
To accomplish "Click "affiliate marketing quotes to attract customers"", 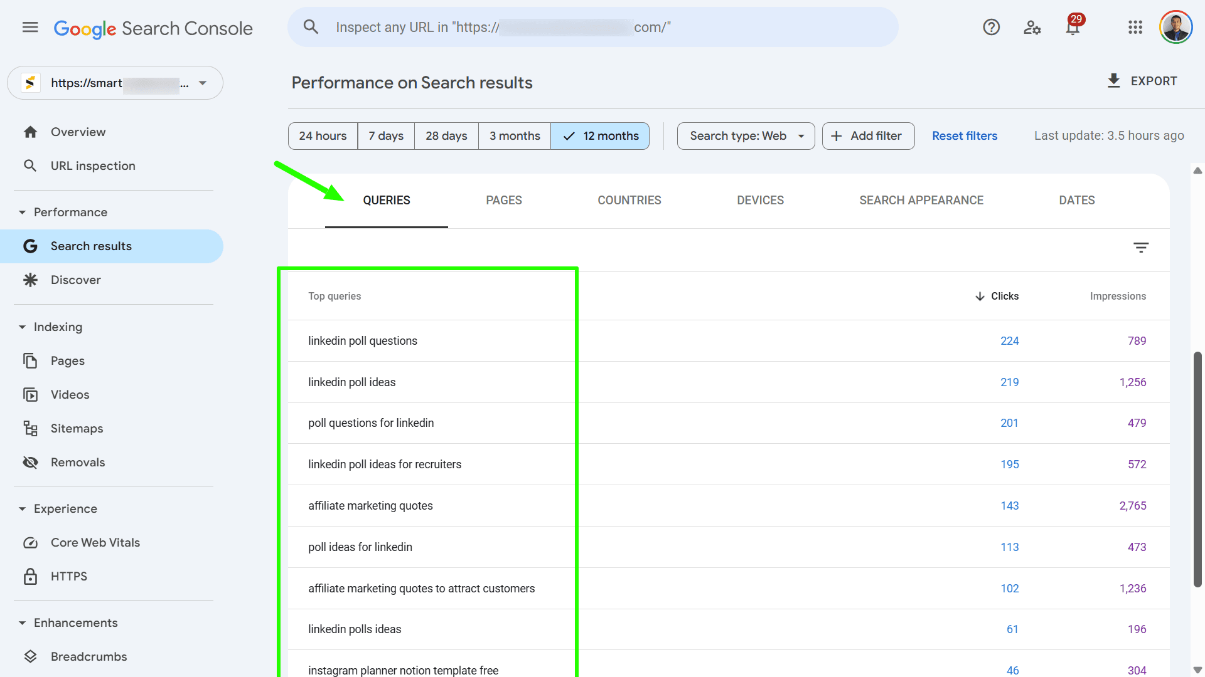I will 422,589.
